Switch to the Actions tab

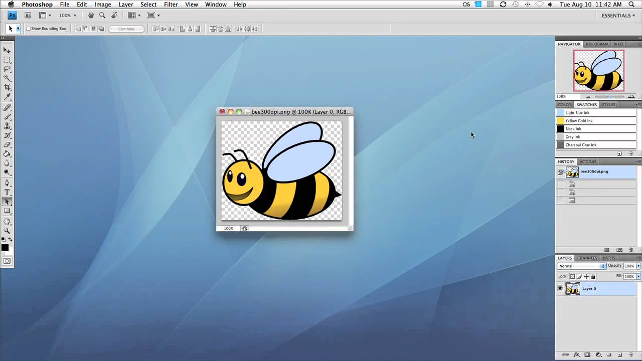(x=588, y=161)
